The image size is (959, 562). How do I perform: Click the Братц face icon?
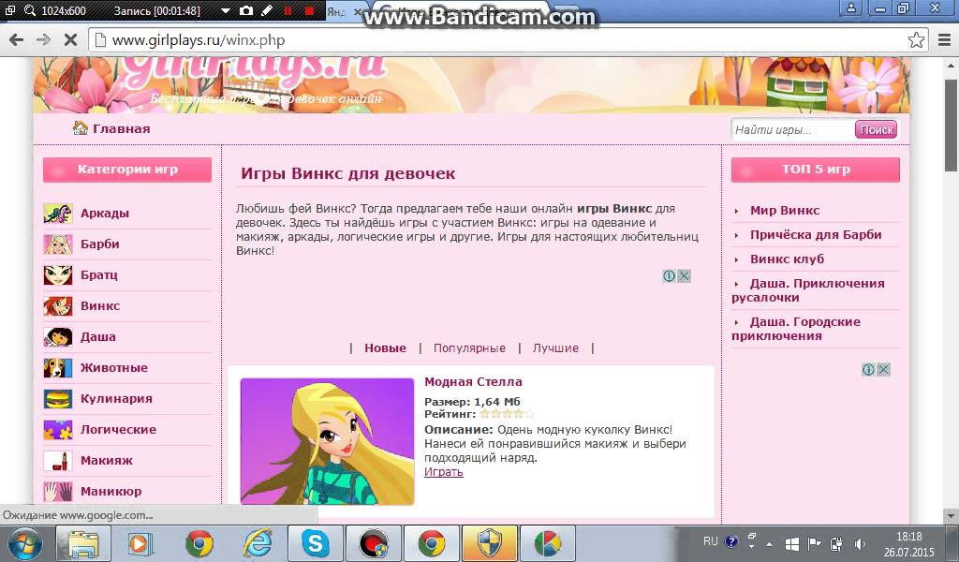click(58, 275)
